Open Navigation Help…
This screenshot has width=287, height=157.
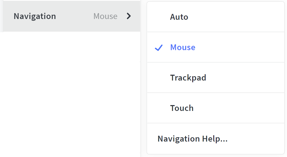[x=192, y=139]
